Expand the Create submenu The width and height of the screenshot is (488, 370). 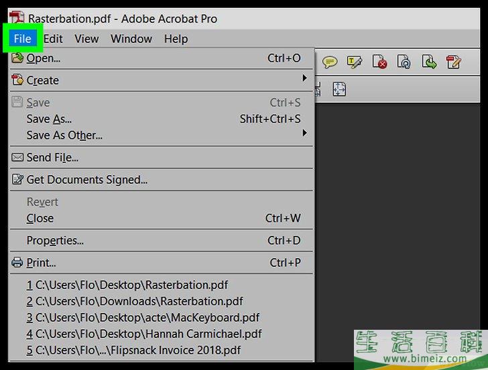(x=161, y=80)
